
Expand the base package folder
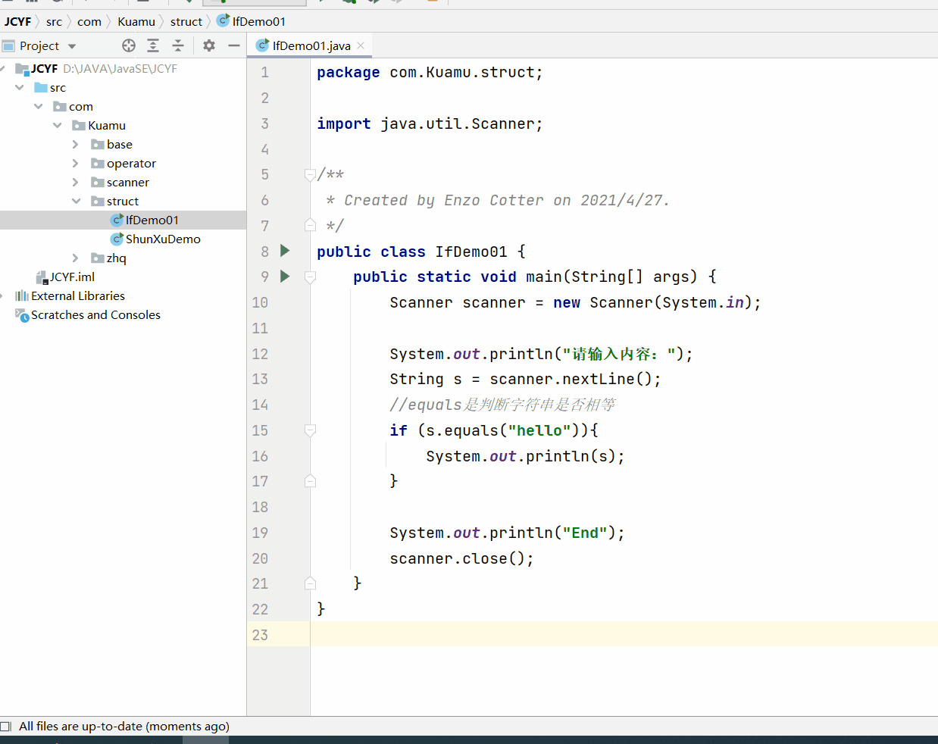pyautogui.click(x=75, y=144)
